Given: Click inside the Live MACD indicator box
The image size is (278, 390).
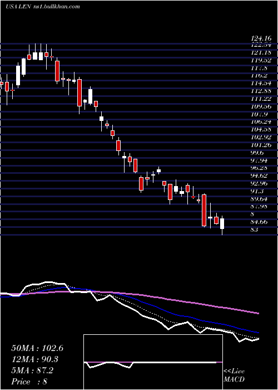Looking at the screenshot, I should [153, 362].
